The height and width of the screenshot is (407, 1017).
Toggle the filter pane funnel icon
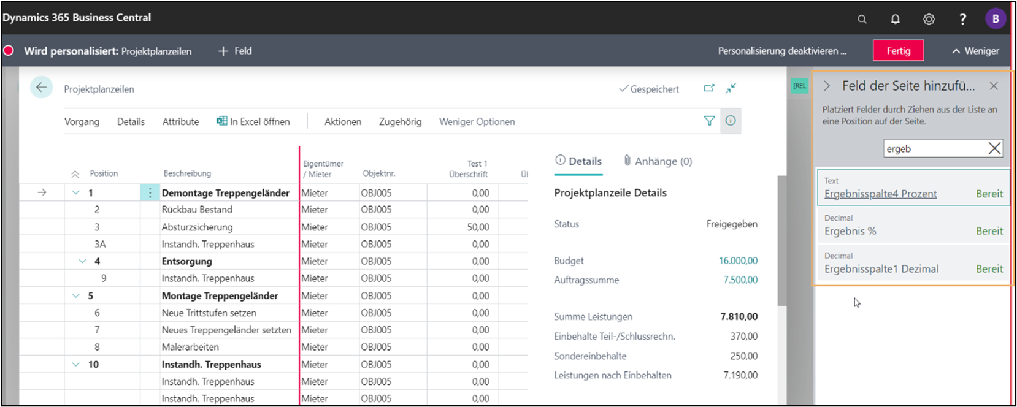tap(709, 121)
